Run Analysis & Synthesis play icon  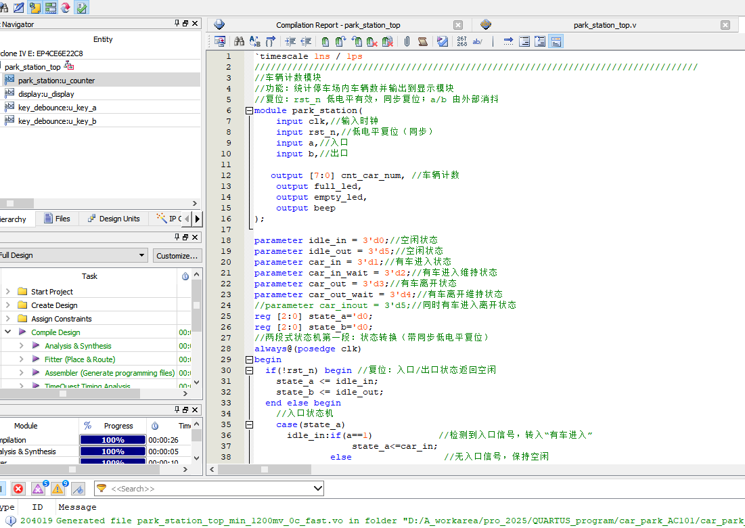click(36, 345)
